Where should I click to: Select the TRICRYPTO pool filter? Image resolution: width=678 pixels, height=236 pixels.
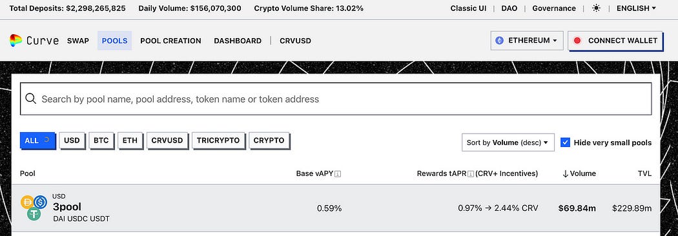click(218, 141)
